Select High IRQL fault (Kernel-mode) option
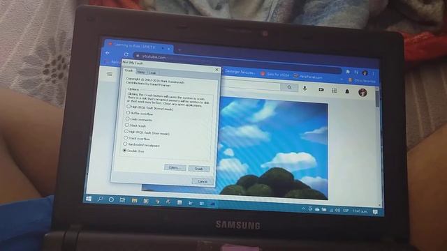 pos(150,108)
